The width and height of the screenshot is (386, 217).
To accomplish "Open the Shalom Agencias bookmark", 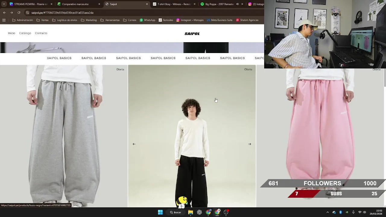I will point(247,20).
